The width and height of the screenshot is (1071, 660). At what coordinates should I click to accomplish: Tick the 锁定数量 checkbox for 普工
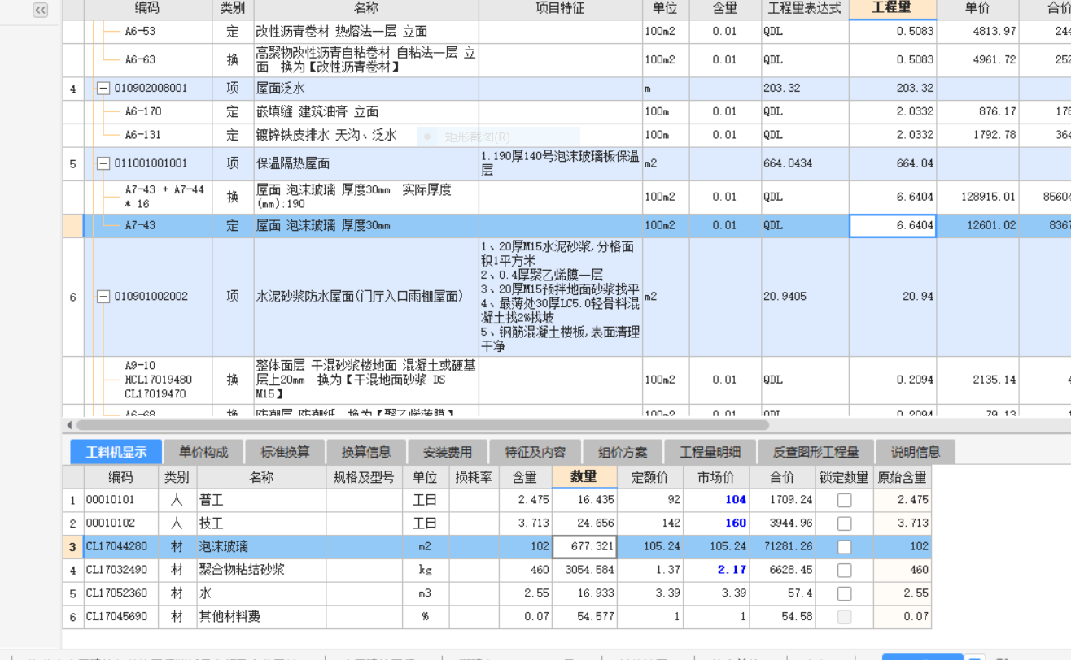[844, 500]
